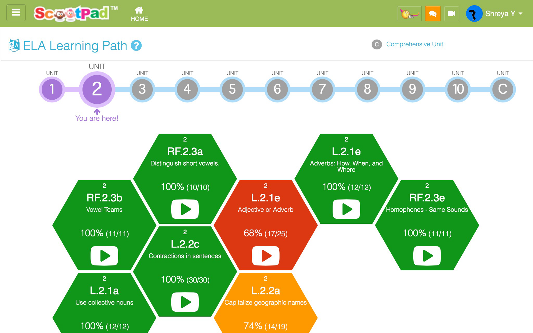Screen dimensions: 533x333
Task: Play the Adverbs How, When, Where lesson
Action: (346, 209)
